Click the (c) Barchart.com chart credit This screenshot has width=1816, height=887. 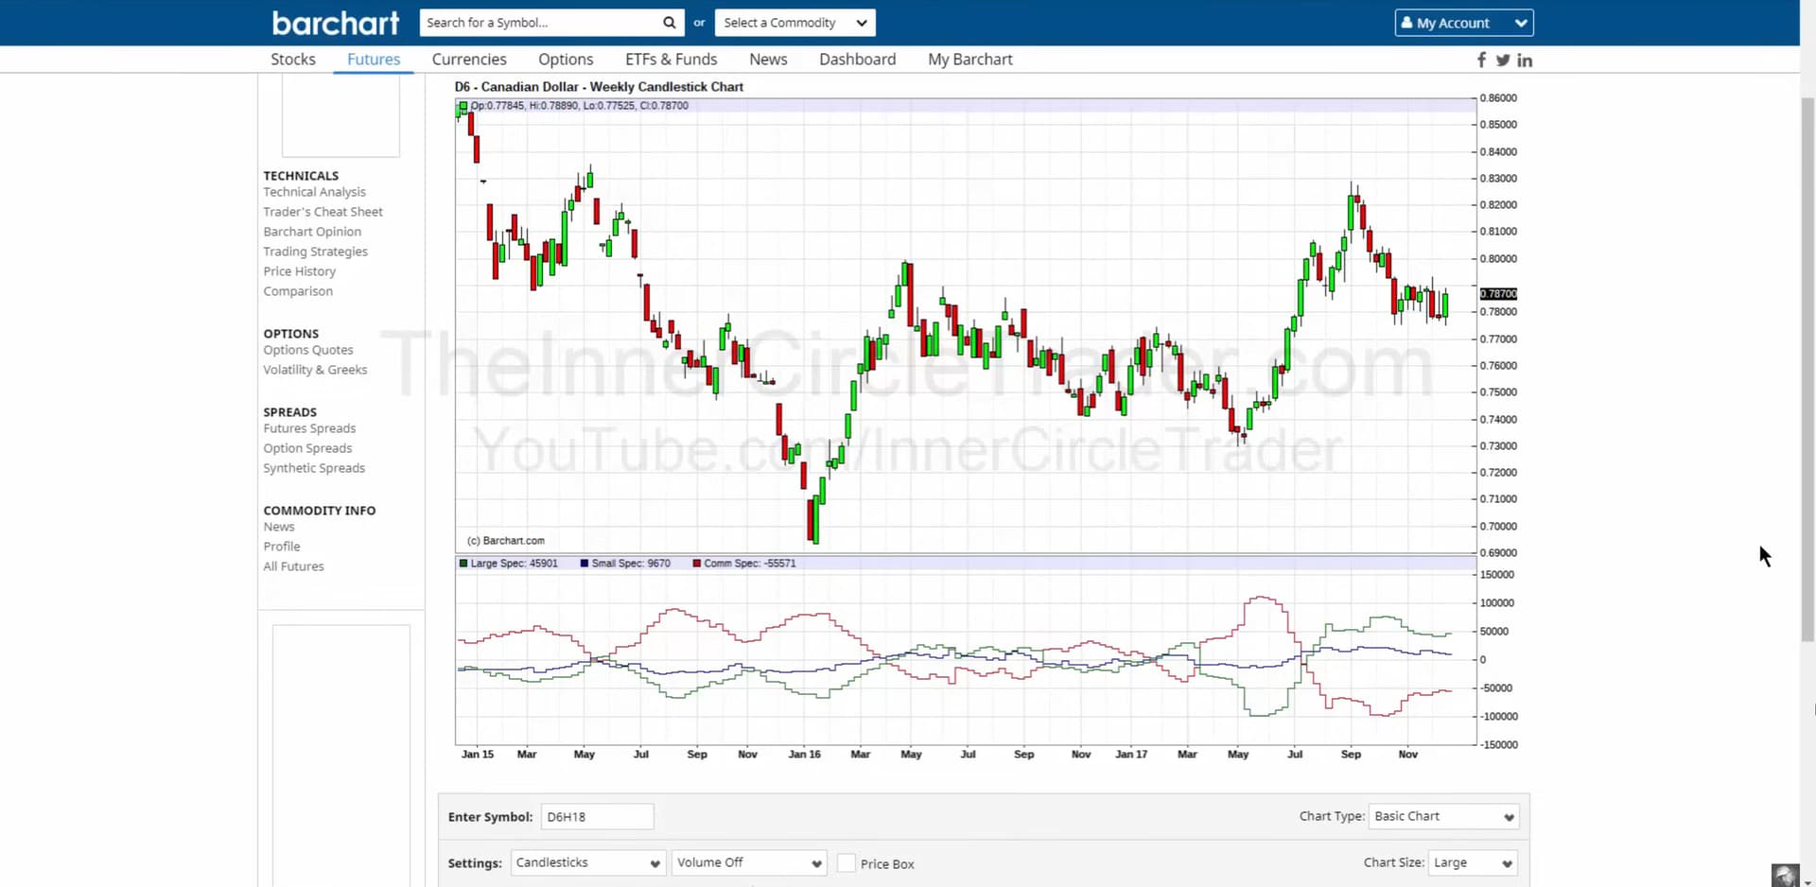506,541
